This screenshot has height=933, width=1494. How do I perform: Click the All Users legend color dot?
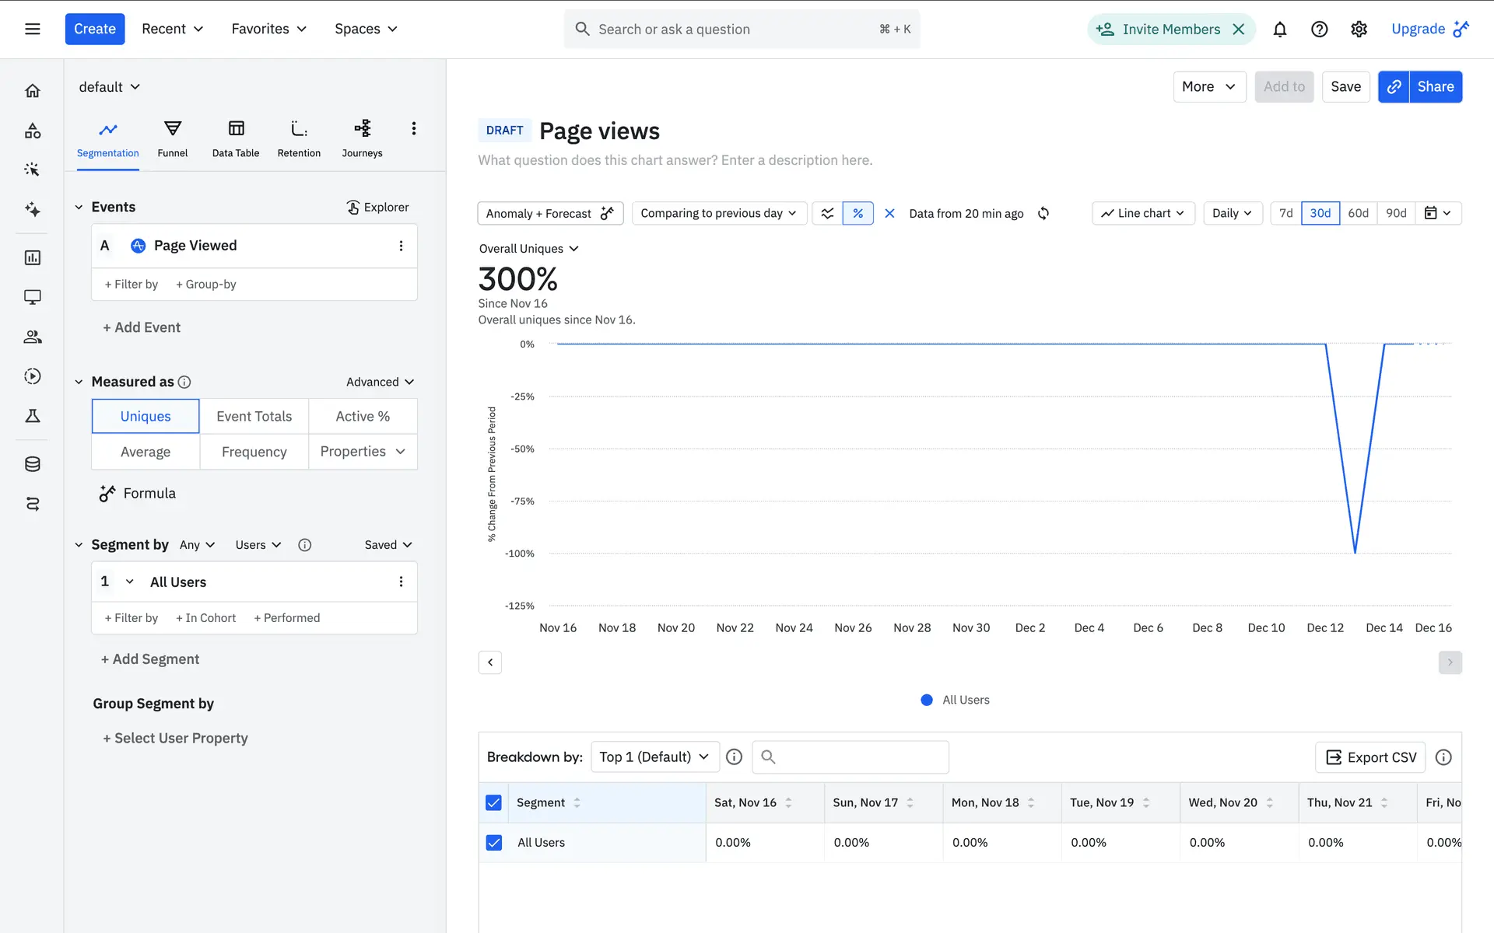click(x=926, y=700)
